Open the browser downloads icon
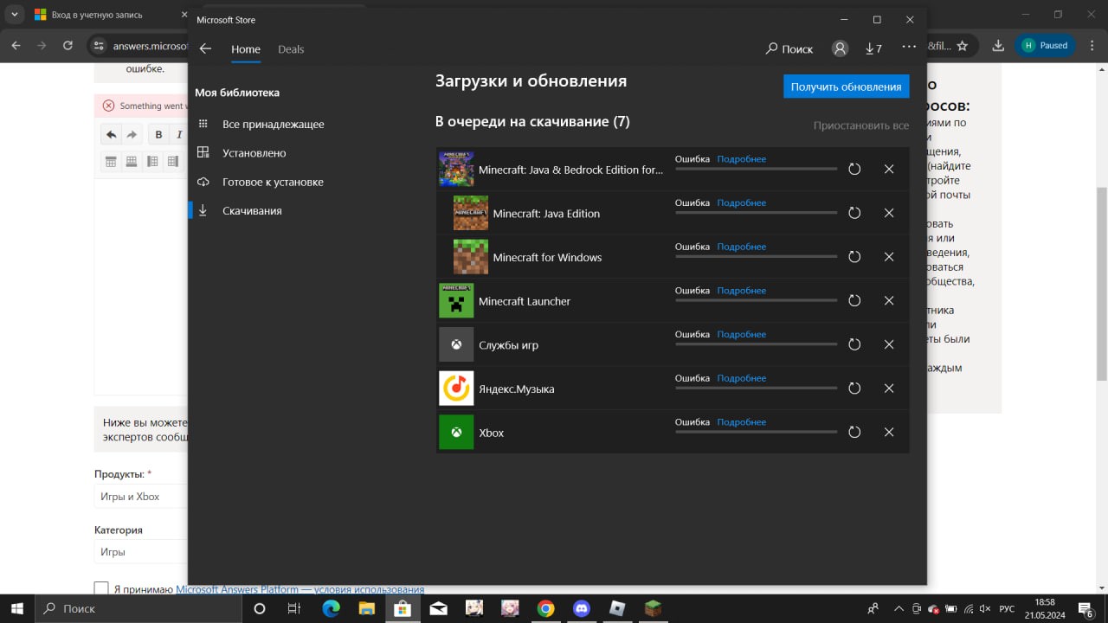The image size is (1108, 623). [998, 45]
